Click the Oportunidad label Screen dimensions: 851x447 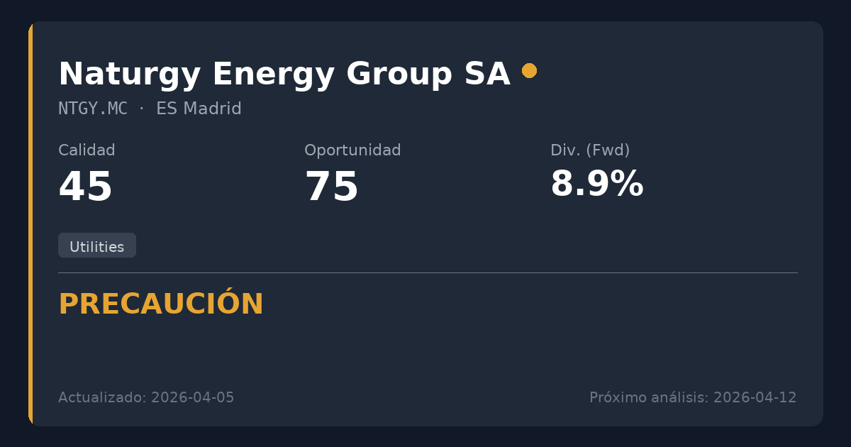(352, 150)
